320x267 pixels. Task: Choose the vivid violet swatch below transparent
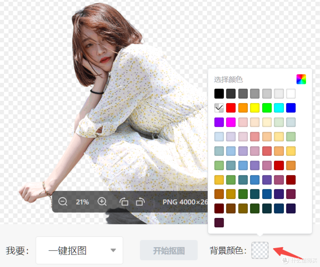click(219, 122)
